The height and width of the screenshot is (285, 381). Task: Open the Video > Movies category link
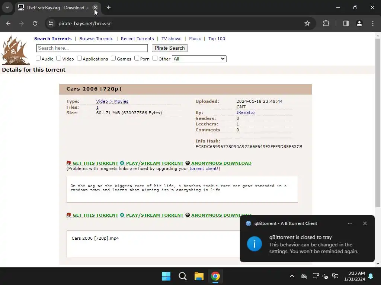pos(112,101)
